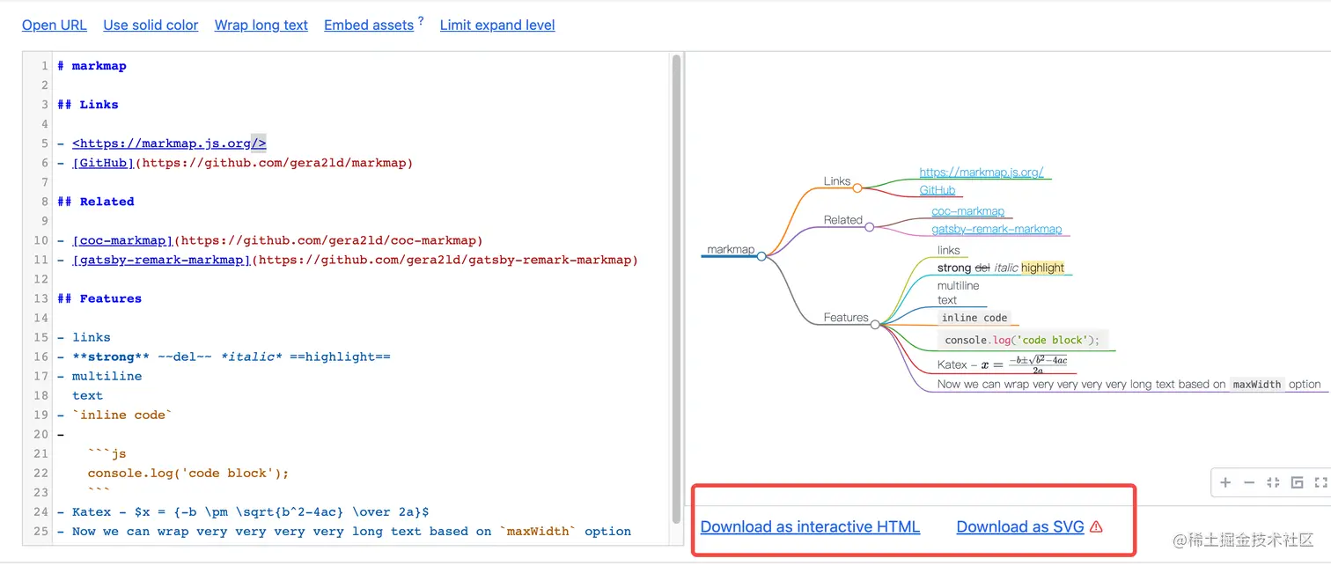Image resolution: width=1331 pixels, height=566 pixels.
Task: Click '[gatsby-remark-markmap]' on editor line 11
Action: [x=161, y=259]
